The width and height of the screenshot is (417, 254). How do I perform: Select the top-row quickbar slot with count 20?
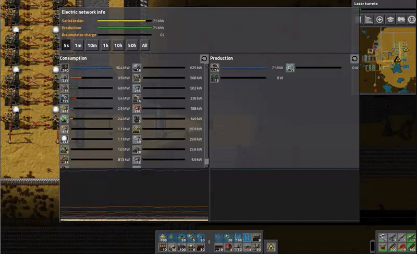tap(228, 237)
